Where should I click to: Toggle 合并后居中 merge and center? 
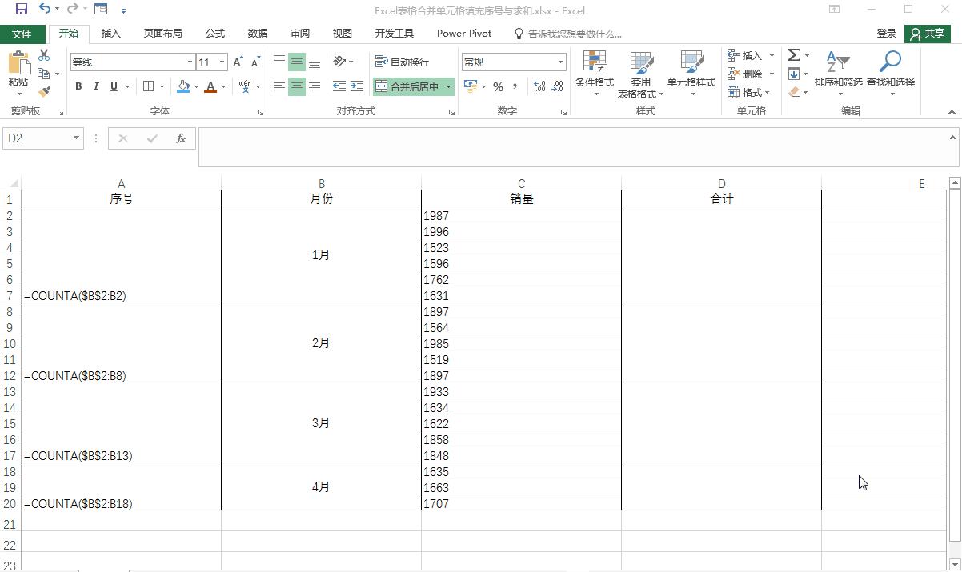407,86
